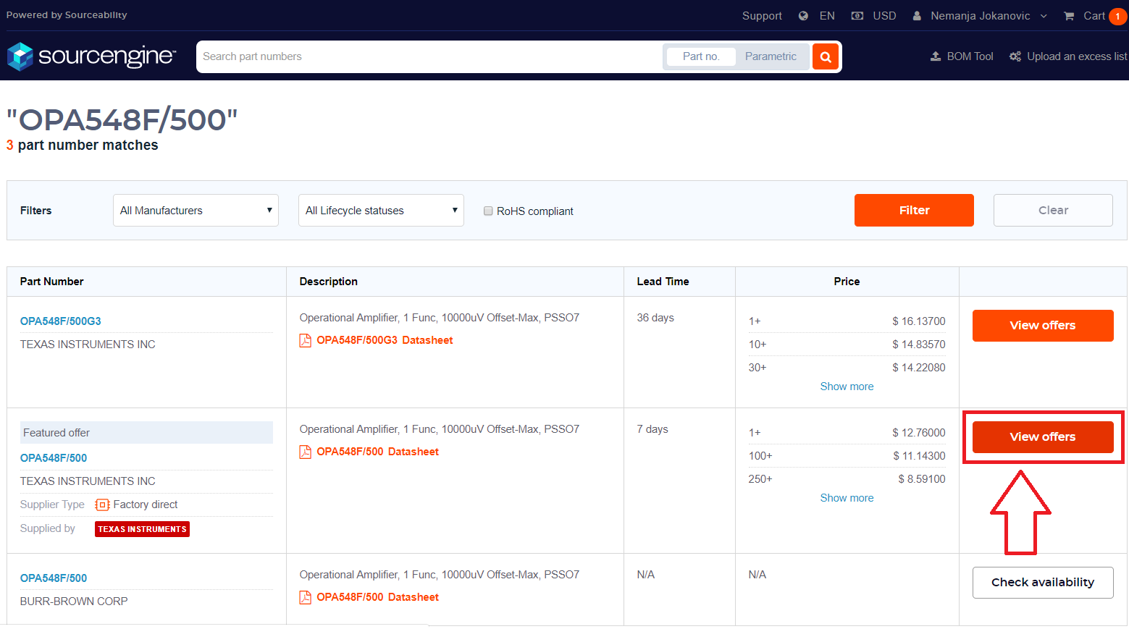
Task: Click the BOM Tool upload icon
Action: point(936,56)
